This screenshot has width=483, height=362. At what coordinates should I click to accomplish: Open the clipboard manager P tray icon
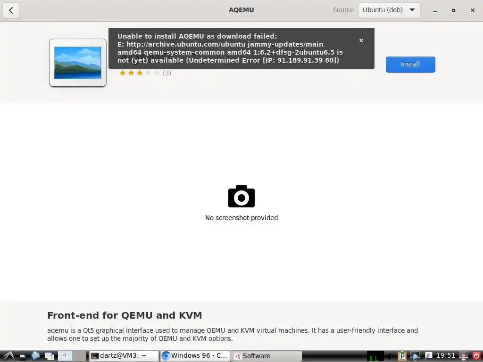pyautogui.click(x=402, y=356)
